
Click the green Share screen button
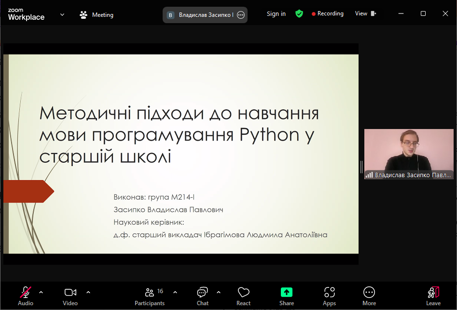[287, 296]
